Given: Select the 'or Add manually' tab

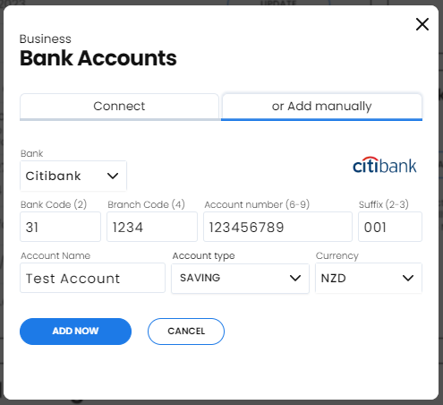Looking at the screenshot, I should coord(321,107).
